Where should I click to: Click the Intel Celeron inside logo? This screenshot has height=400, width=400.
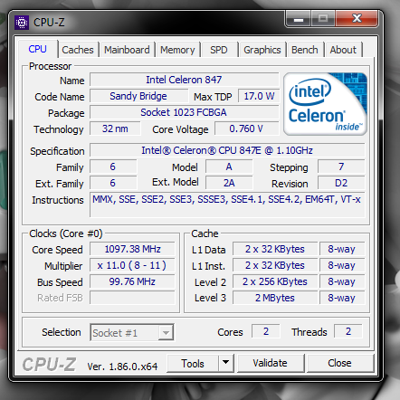pyautogui.click(x=325, y=104)
